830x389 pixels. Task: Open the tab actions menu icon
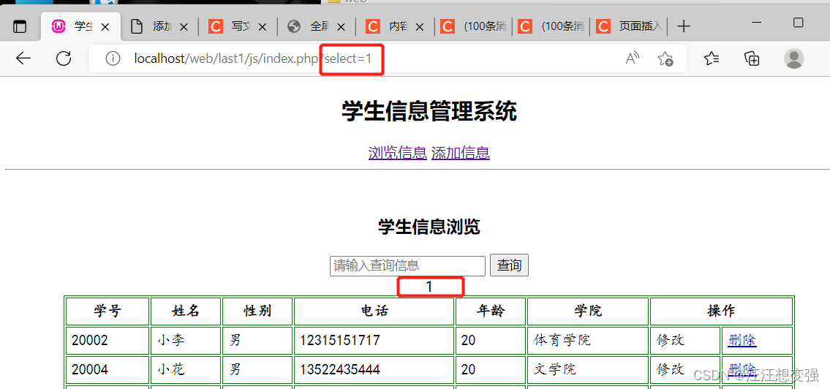pyautogui.click(x=20, y=26)
